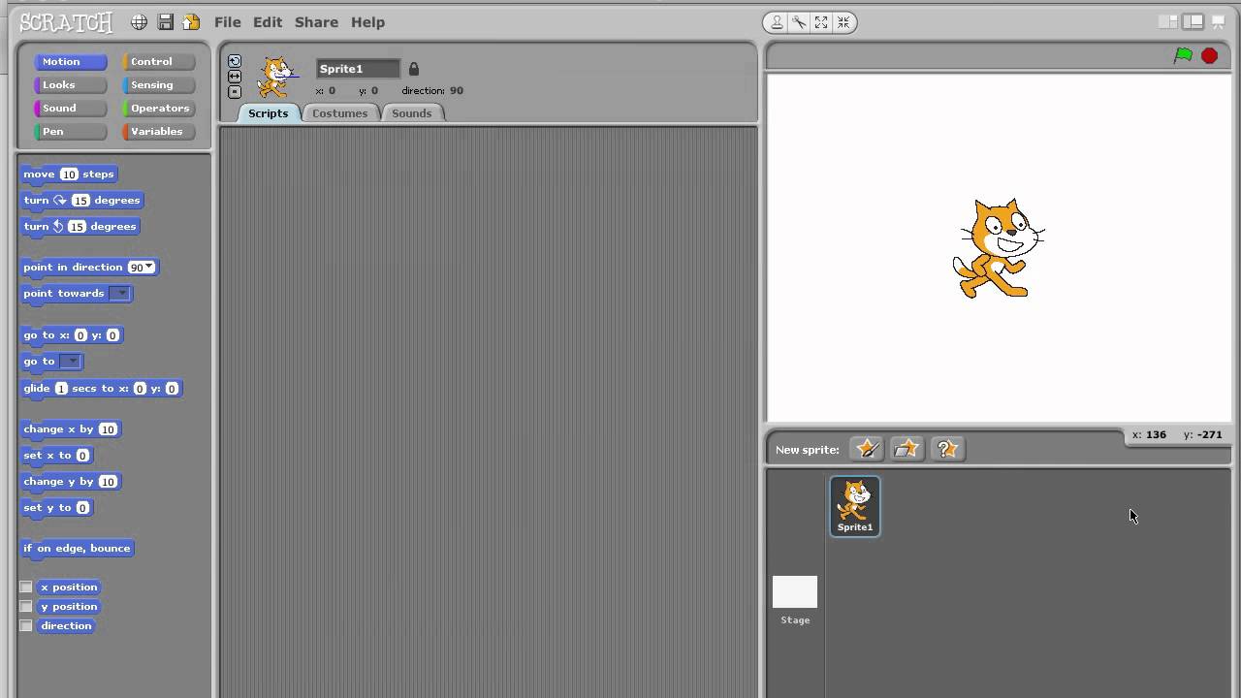
Task: Switch to the Sounds tab
Action: pos(411,113)
